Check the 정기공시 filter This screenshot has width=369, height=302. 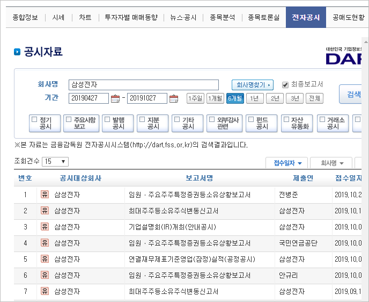pos(34,119)
